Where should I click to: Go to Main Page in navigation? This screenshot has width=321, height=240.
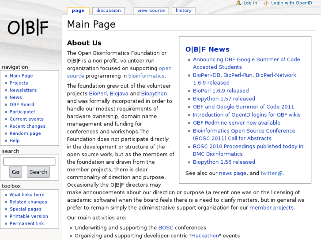click(21, 76)
